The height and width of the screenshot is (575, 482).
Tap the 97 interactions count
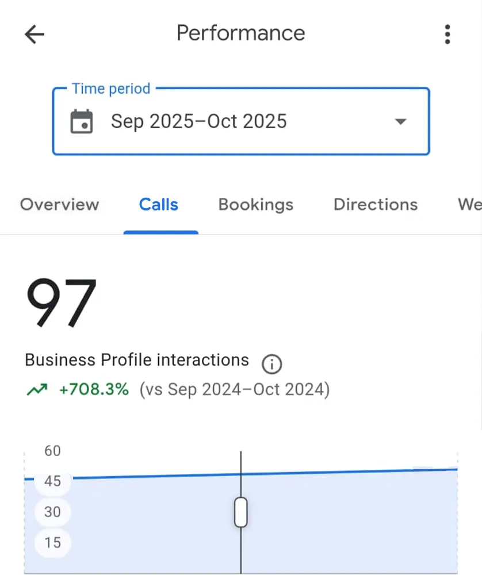click(x=61, y=303)
